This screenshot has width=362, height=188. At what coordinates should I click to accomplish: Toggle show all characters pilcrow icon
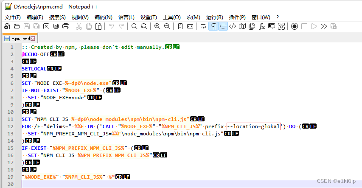[213, 27]
